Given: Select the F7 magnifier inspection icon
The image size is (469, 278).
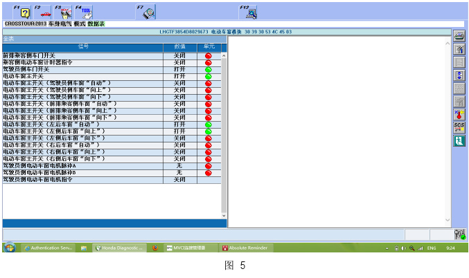Looking at the screenshot, I should coord(146,12).
